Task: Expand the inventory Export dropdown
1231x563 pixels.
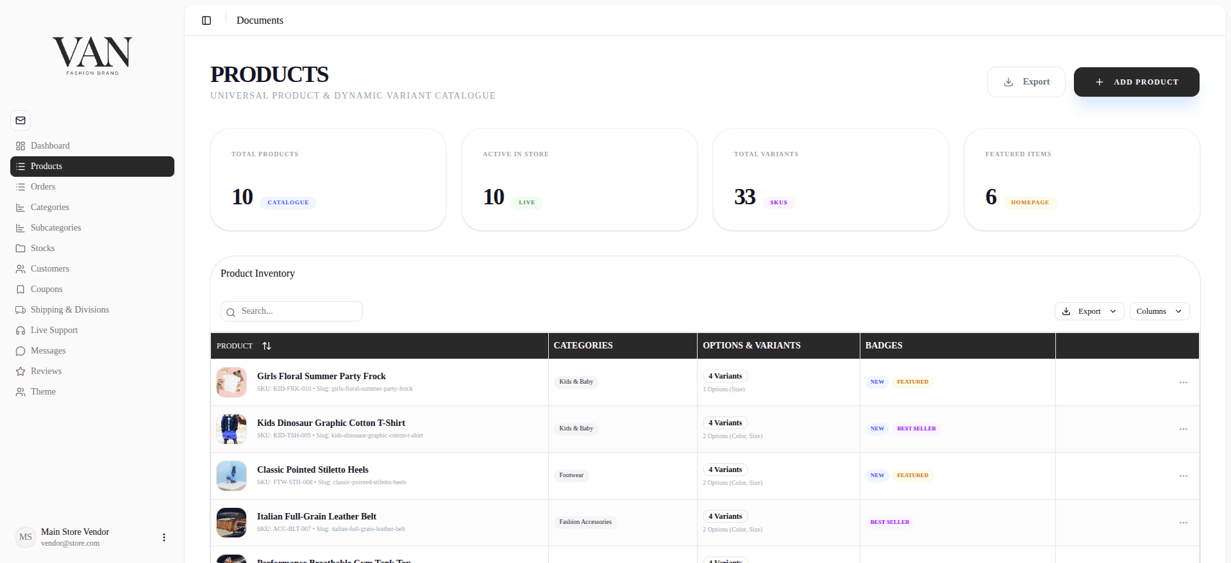Action: point(1089,311)
